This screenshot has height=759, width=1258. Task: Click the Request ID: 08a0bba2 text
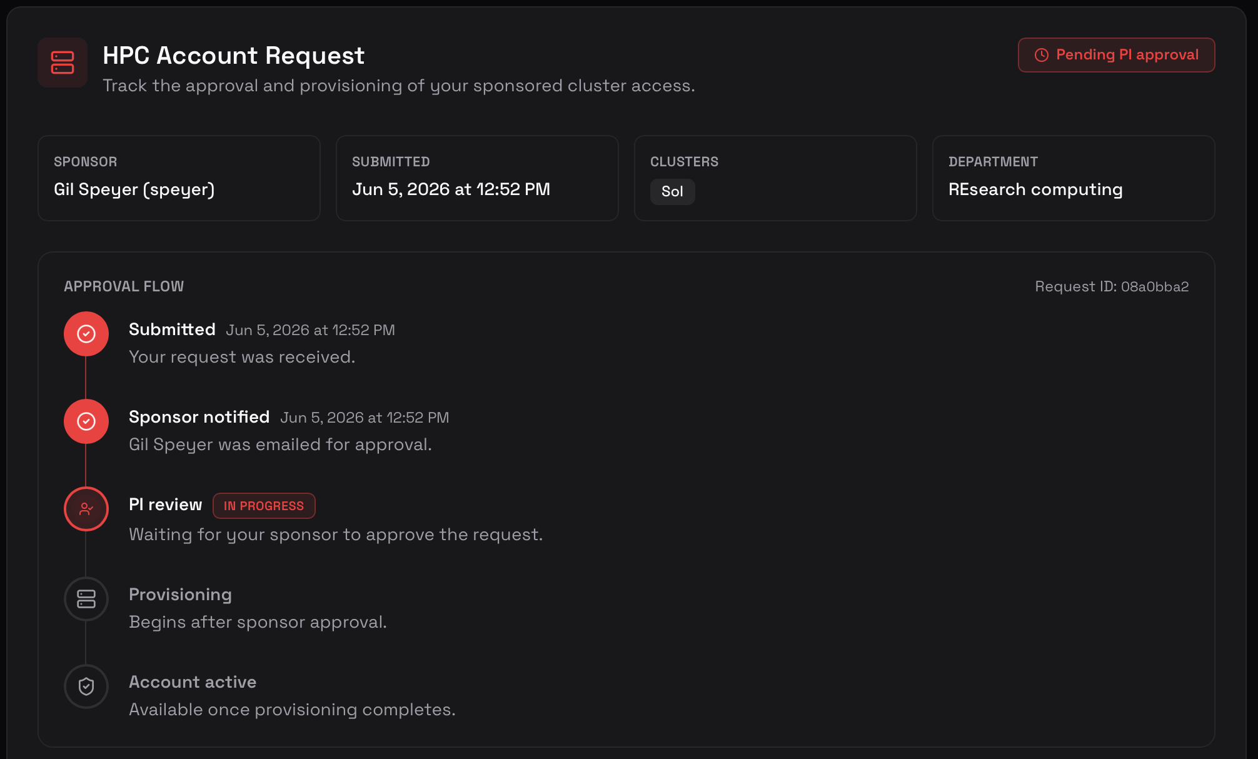pos(1112,286)
